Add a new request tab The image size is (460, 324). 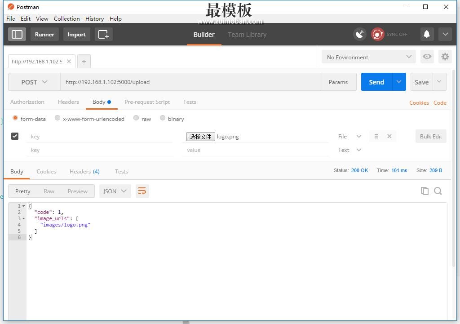pos(84,61)
